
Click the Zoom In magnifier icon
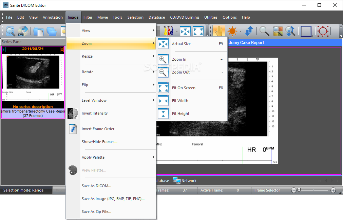tap(163, 59)
